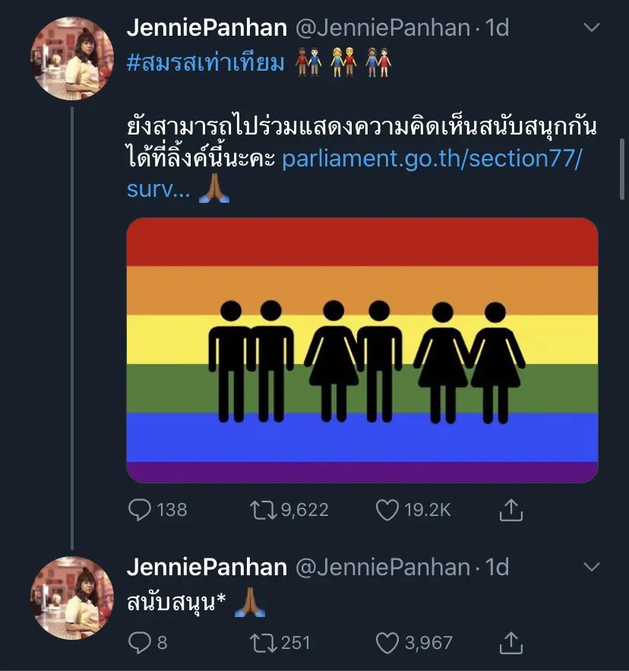Expand the second tweet's options chevron
Image resolution: width=629 pixels, height=671 pixels.
(590, 567)
